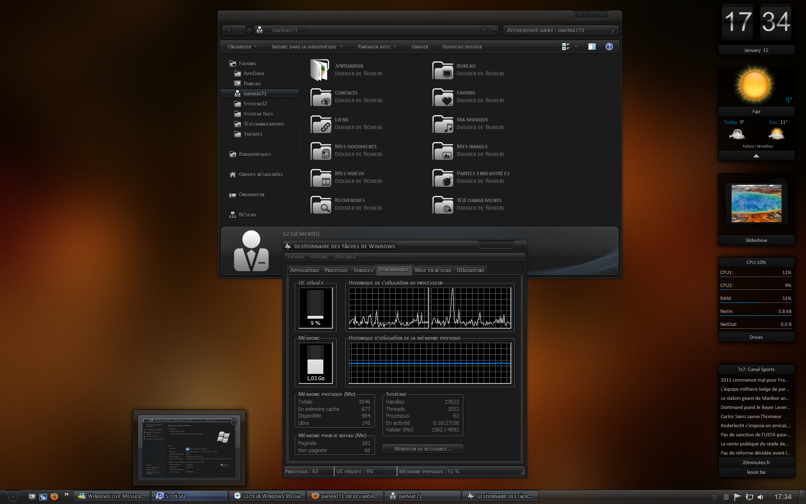Viewport: 806px width, 504px height.
Task: Open the Partager avec dropdown
Action: 377,47
